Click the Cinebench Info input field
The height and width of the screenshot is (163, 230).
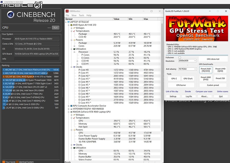[x=37, y=59]
